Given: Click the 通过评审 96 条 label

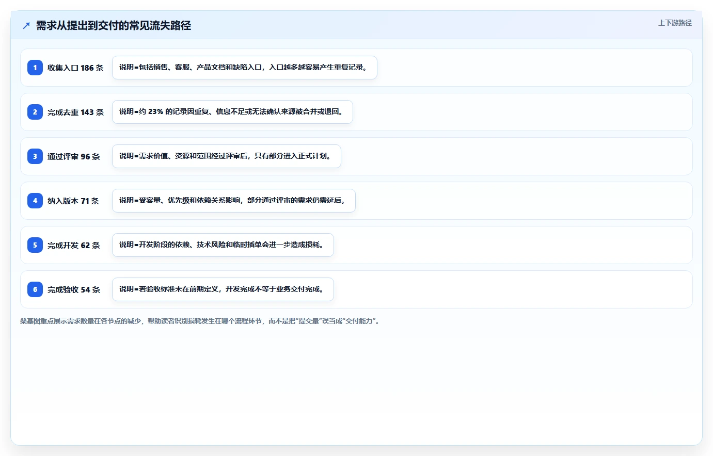Looking at the screenshot, I should (x=73, y=156).
